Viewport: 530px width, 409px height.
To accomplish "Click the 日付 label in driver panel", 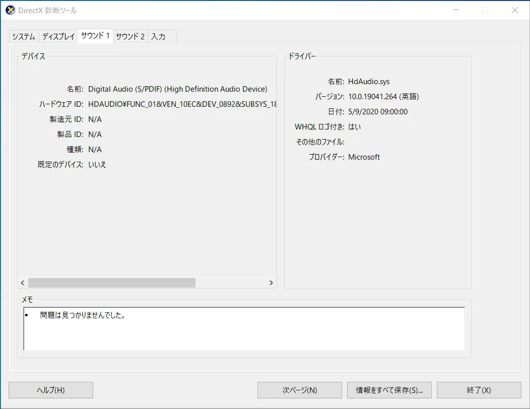I will 336,112.
